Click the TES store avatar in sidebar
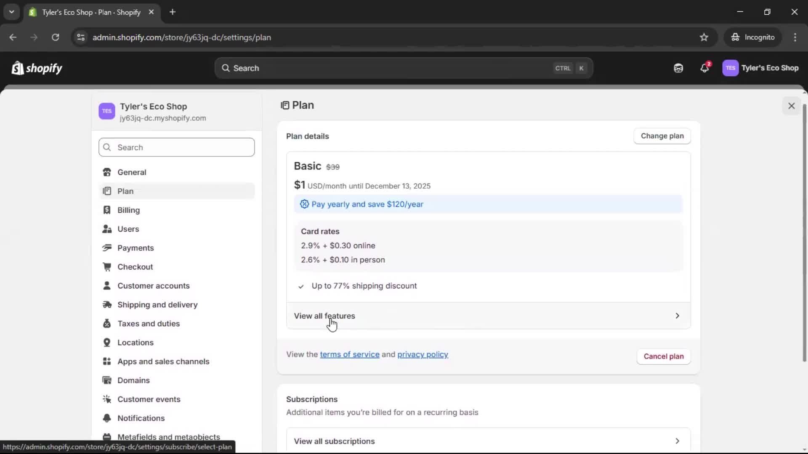 [x=106, y=111]
